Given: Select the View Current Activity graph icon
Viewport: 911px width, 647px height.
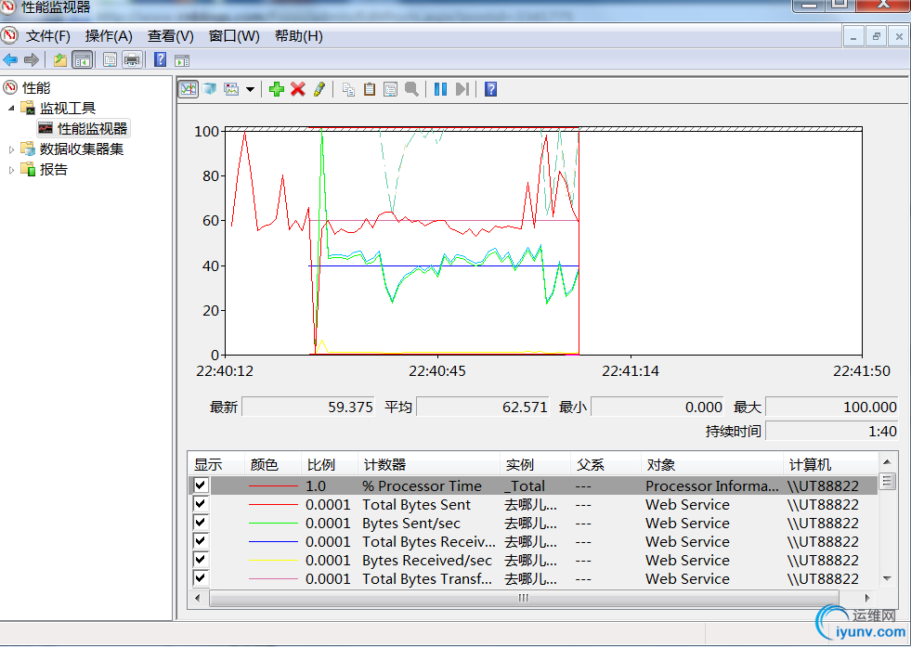Looking at the screenshot, I should click(x=189, y=89).
